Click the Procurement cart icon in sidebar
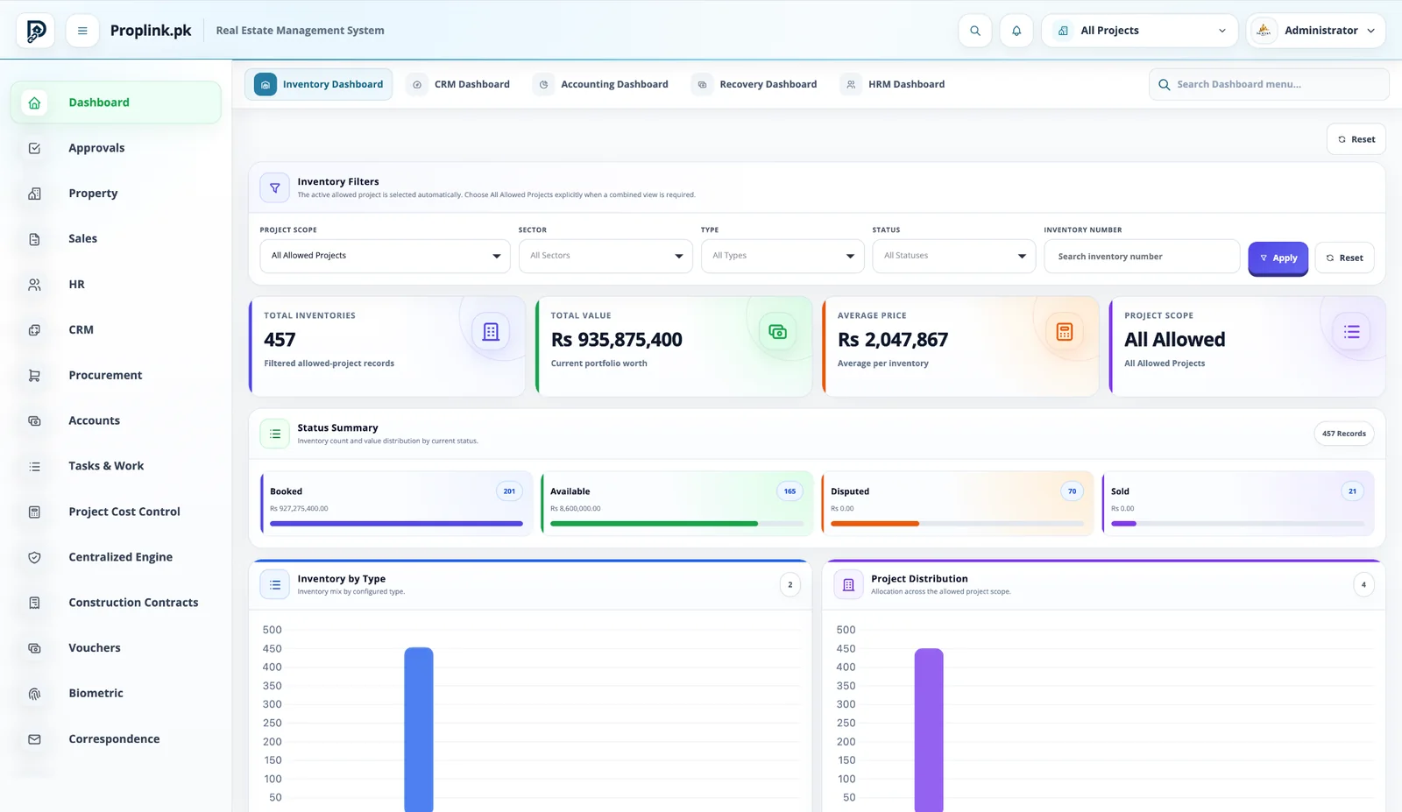The image size is (1402, 812). coord(34,376)
